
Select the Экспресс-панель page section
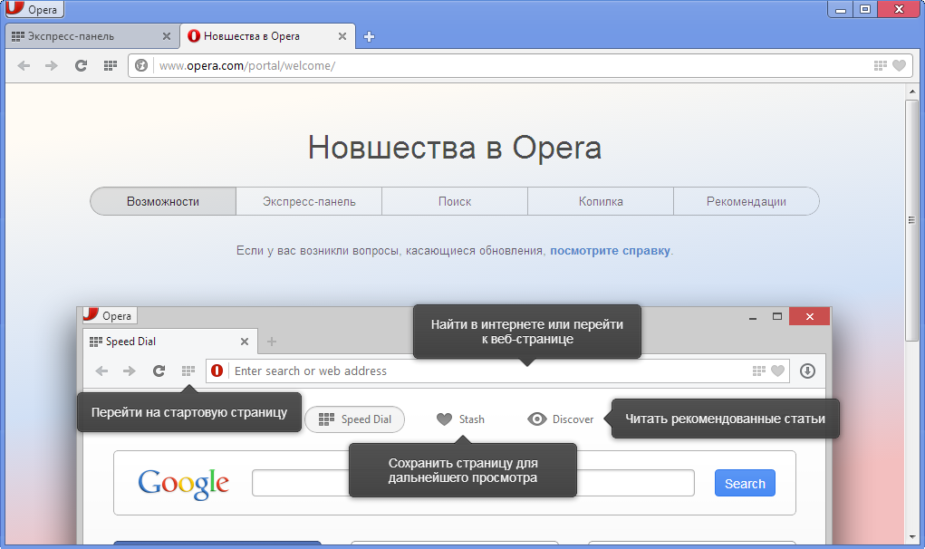click(x=309, y=202)
